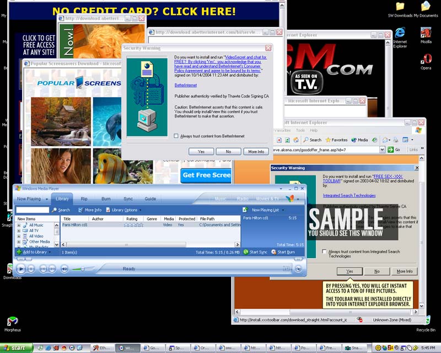Click the Opera desktop shortcut icon
The image size is (441, 353).
(x=426, y=58)
